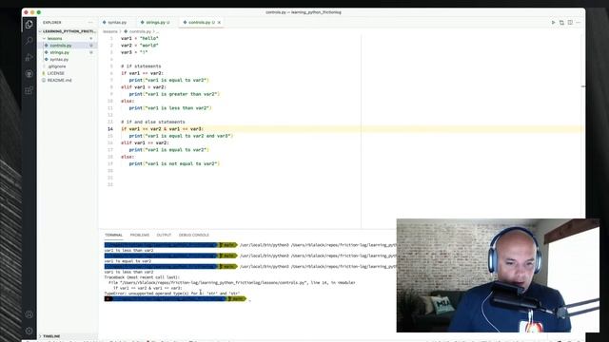Click the highlighted line 14 number in the gutter
Screen dimensions: 609x342
[x=110, y=129]
